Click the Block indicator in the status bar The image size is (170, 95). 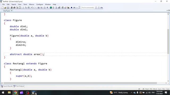[155, 89]
